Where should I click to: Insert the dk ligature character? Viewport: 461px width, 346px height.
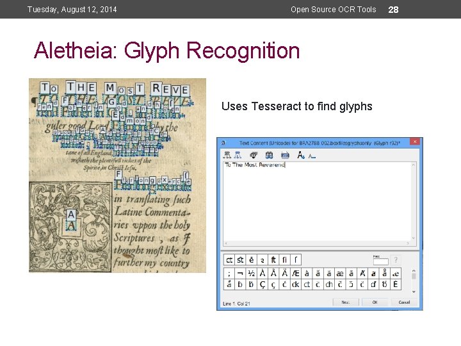295,284
